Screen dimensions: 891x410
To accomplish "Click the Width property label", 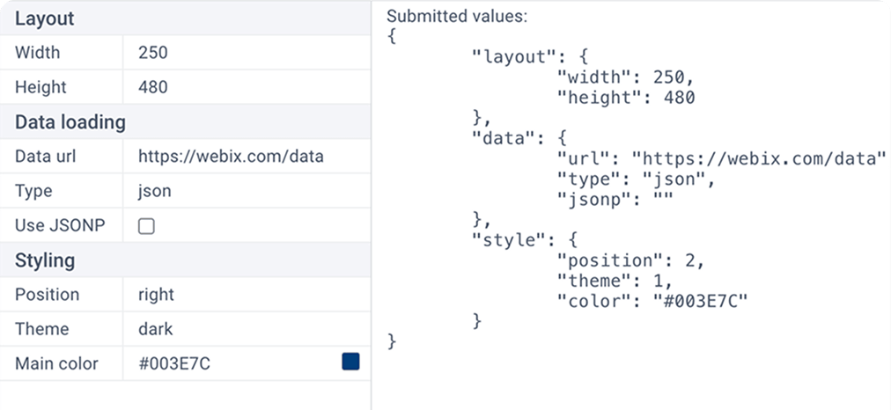I will click(x=38, y=53).
